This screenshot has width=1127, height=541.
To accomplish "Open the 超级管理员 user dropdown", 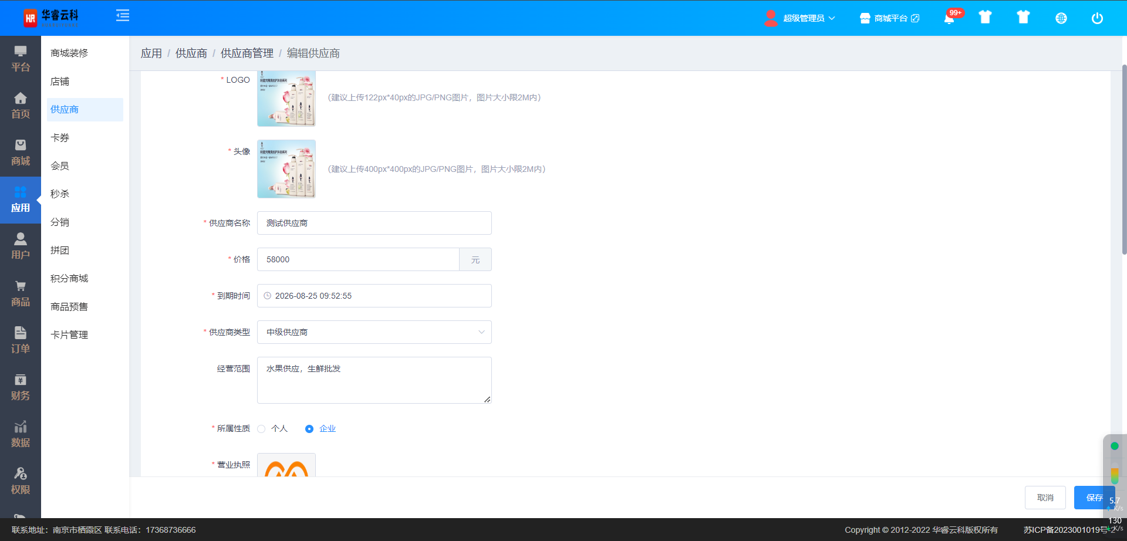I will point(799,18).
